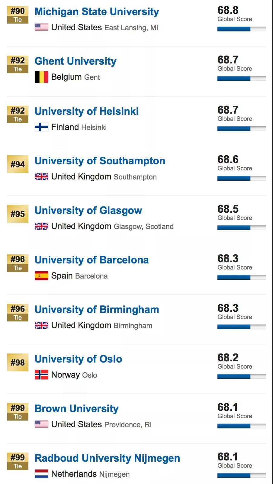Open the Ghent University page
This screenshot has width=273, height=484.
click(75, 61)
